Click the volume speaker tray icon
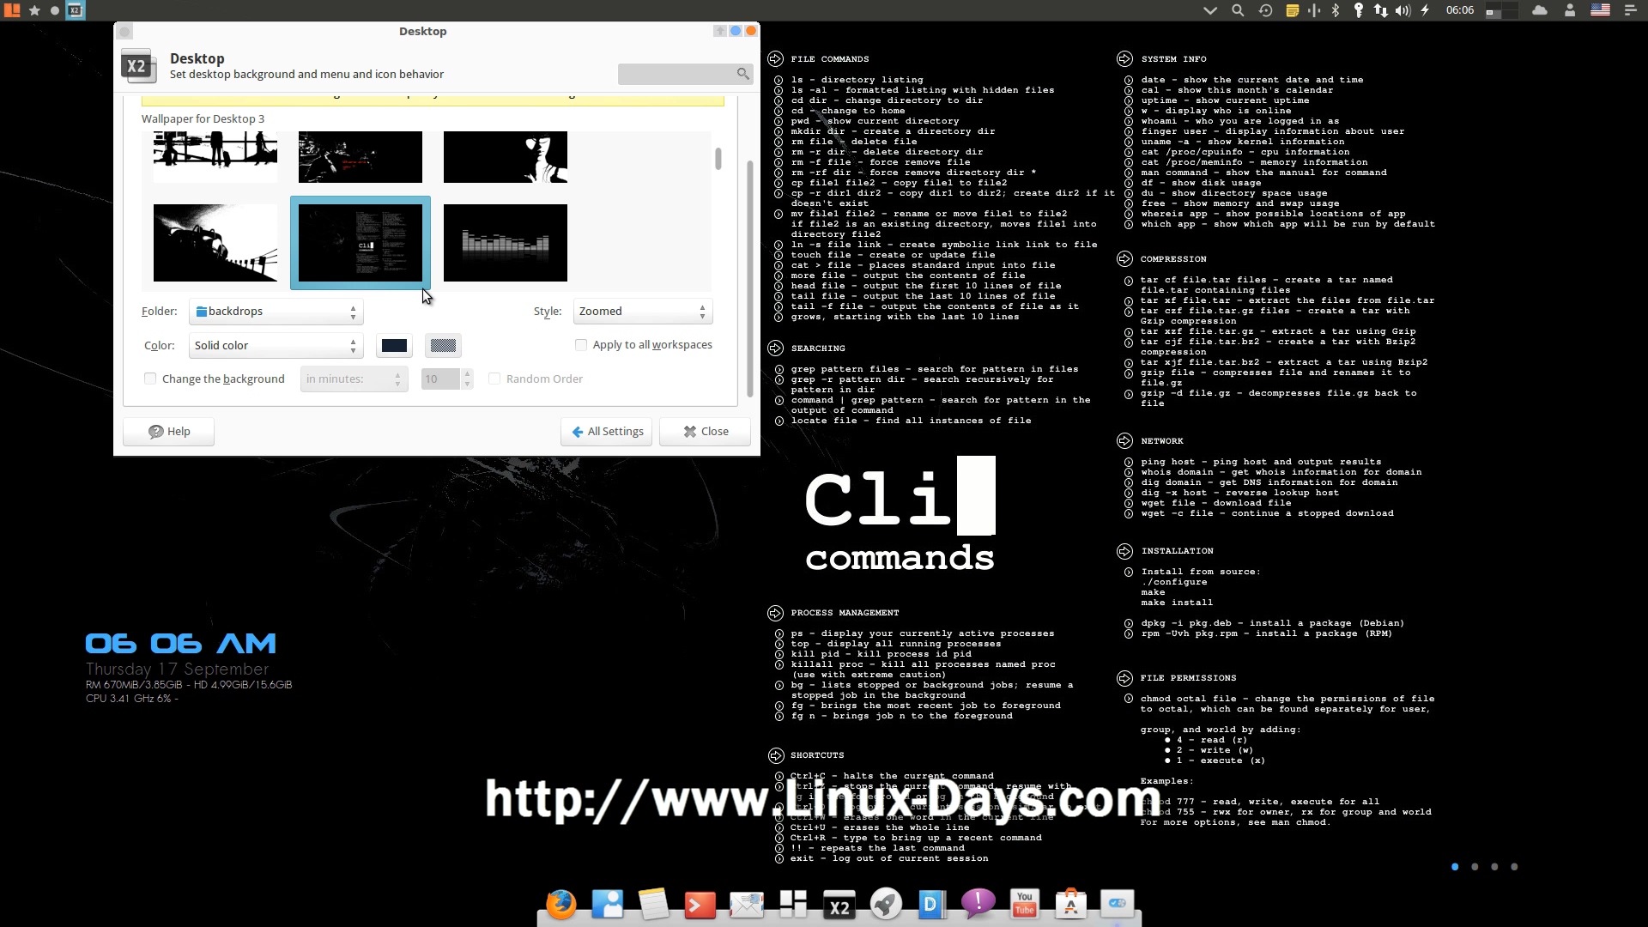 tap(1403, 10)
